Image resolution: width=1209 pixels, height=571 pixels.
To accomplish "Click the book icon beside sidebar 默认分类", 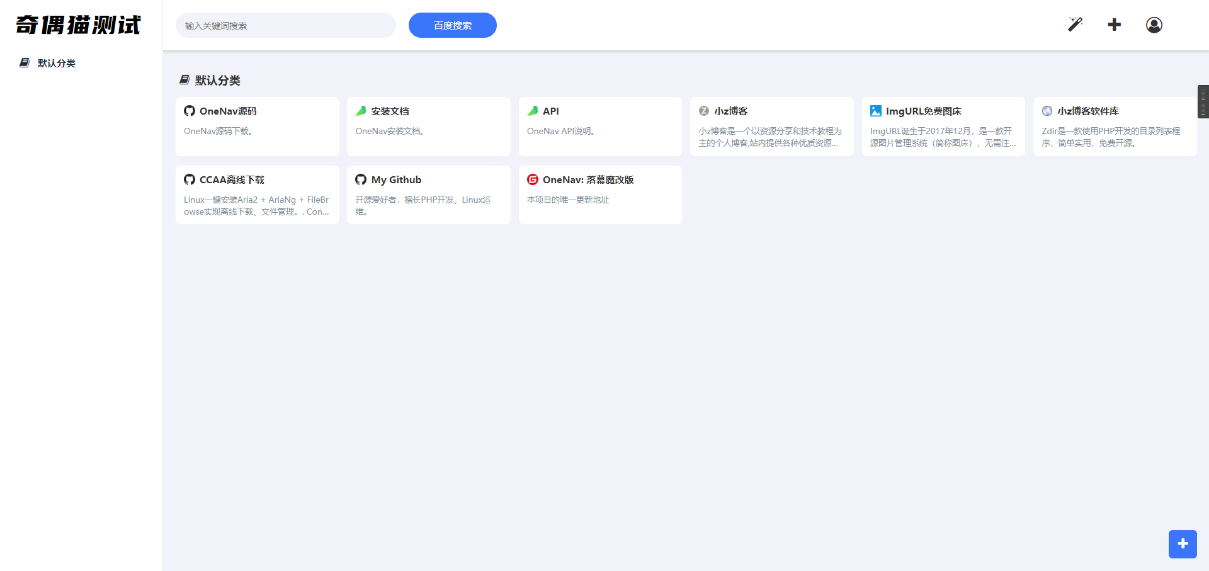I will (25, 63).
